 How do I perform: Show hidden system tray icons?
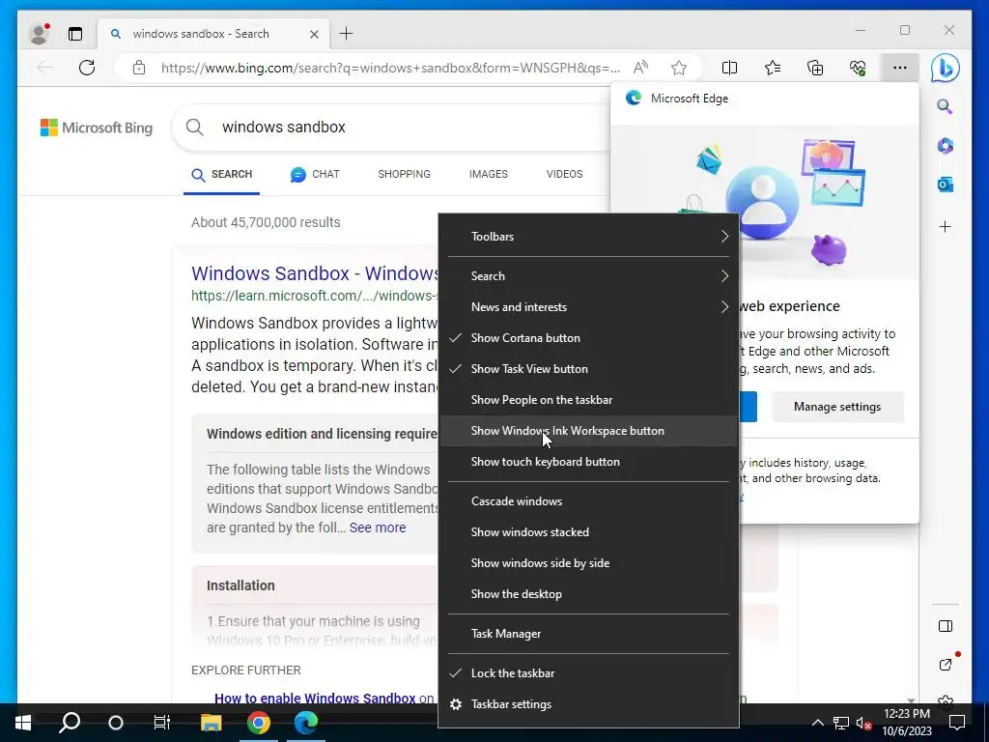pyautogui.click(x=817, y=723)
